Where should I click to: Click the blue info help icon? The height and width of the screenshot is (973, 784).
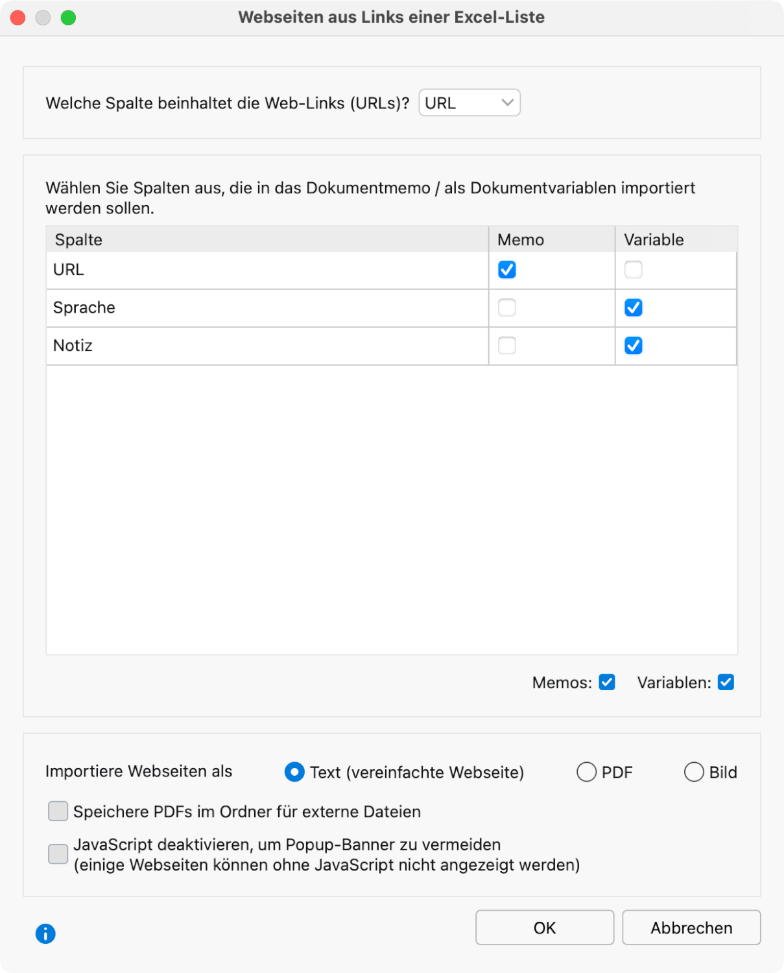pyautogui.click(x=45, y=934)
